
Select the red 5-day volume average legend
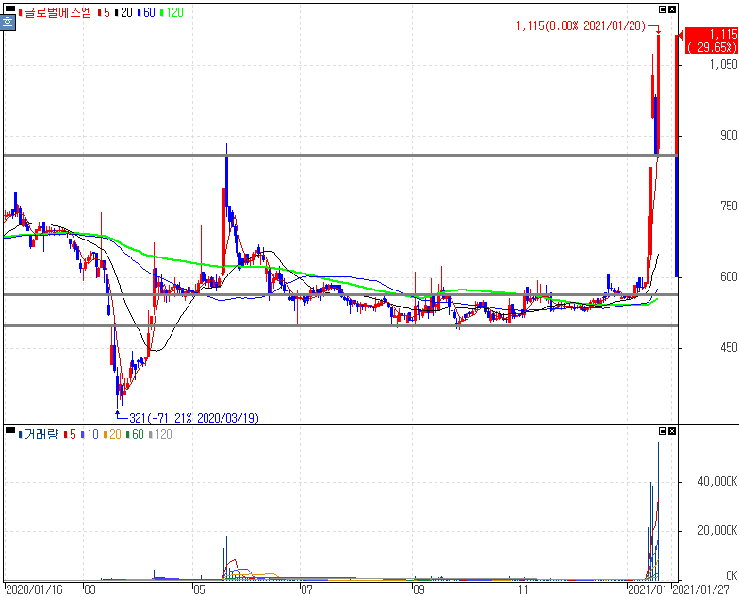pos(70,434)
